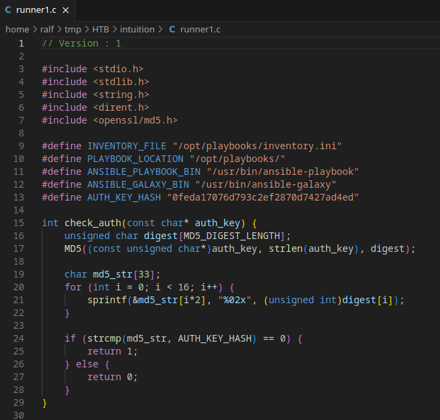Open the 'ralf' breadcrumb segment
Screen dimensions: 440x420
click(47, 29)
